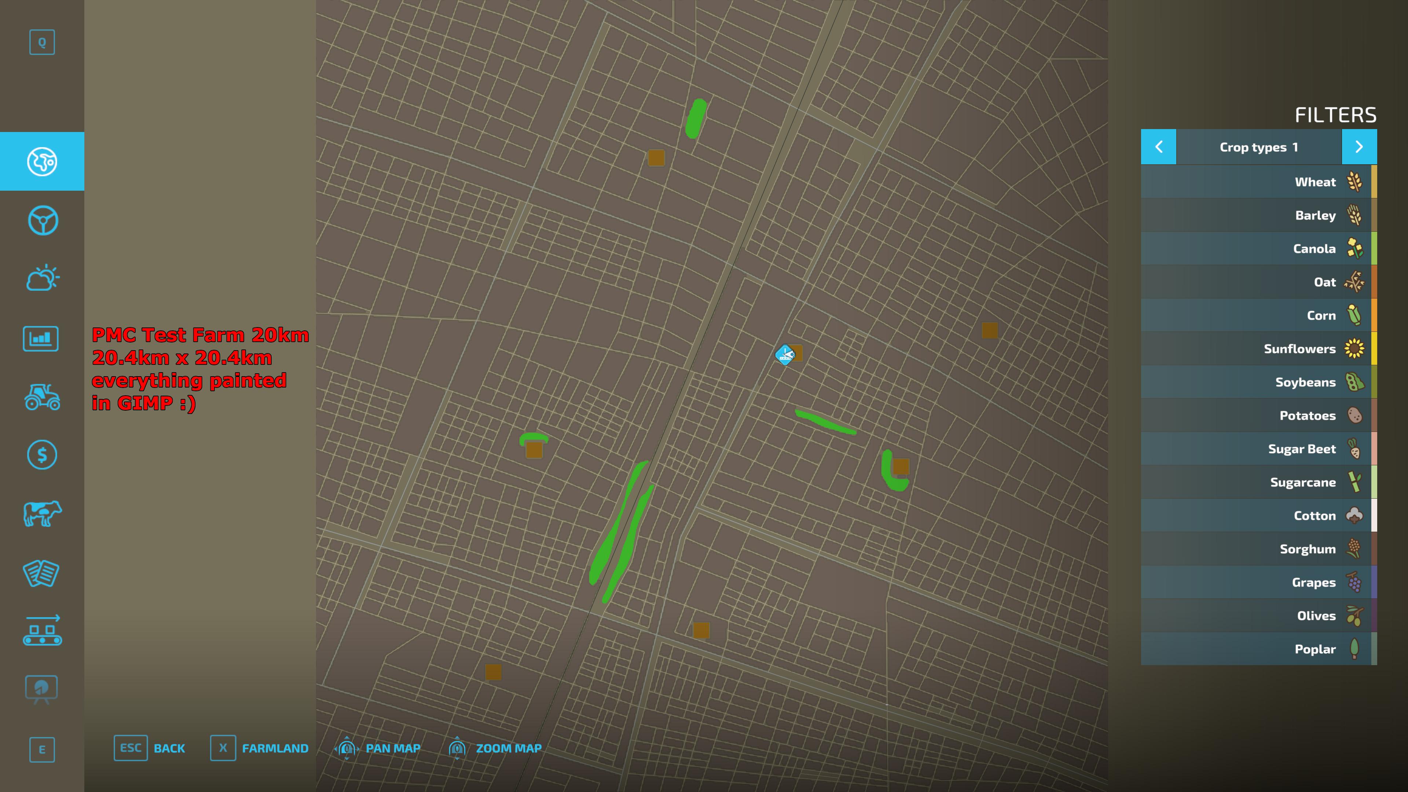Click the Potatoes icon
This screenshot has width=1408, height=792.
(1354, 415)
